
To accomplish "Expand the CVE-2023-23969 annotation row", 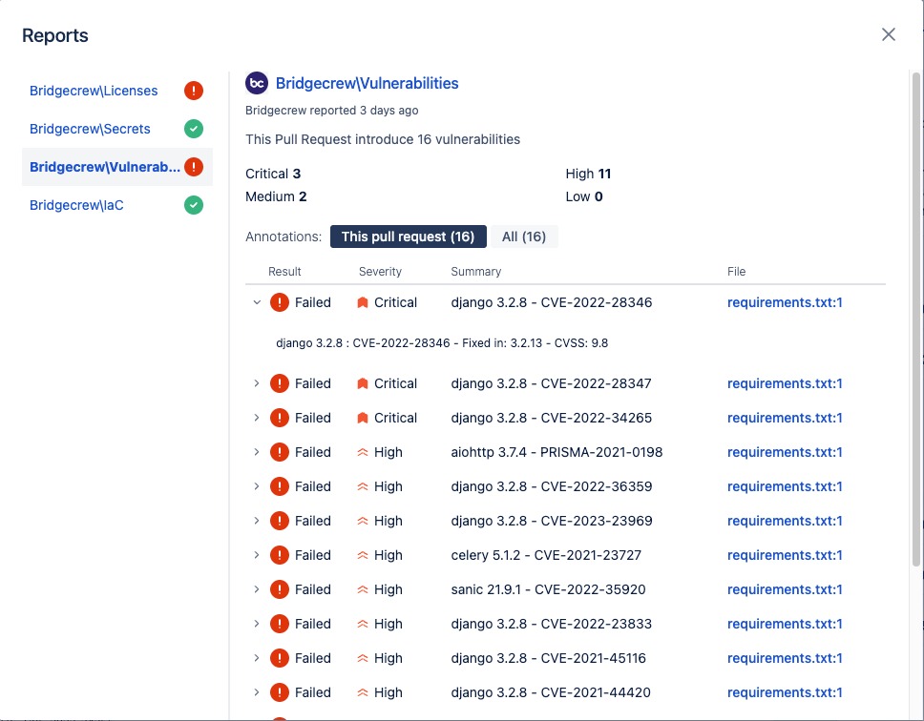I will [x=257, y=521].
